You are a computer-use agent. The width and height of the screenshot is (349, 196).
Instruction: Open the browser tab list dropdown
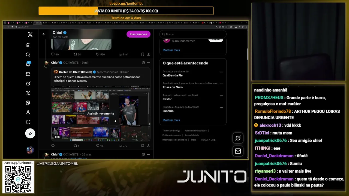click(5, 23)
